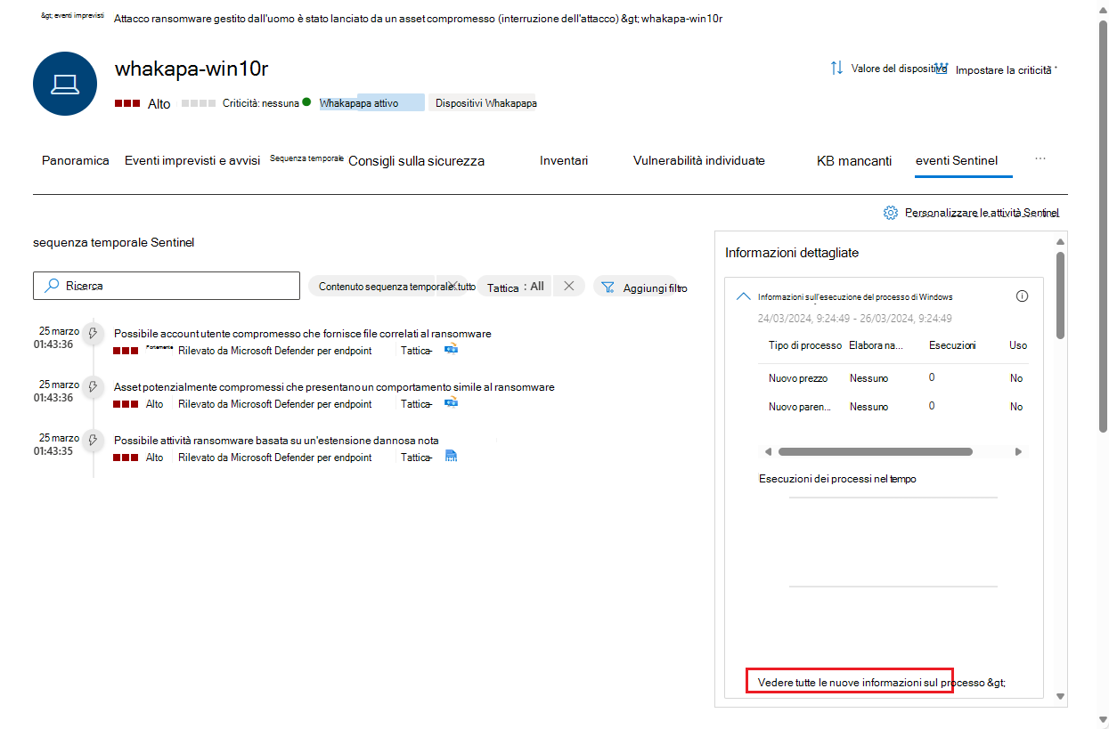Click the details panel vertical scrollbar
Screen dimensions: 1109x729
[1060, 295]
